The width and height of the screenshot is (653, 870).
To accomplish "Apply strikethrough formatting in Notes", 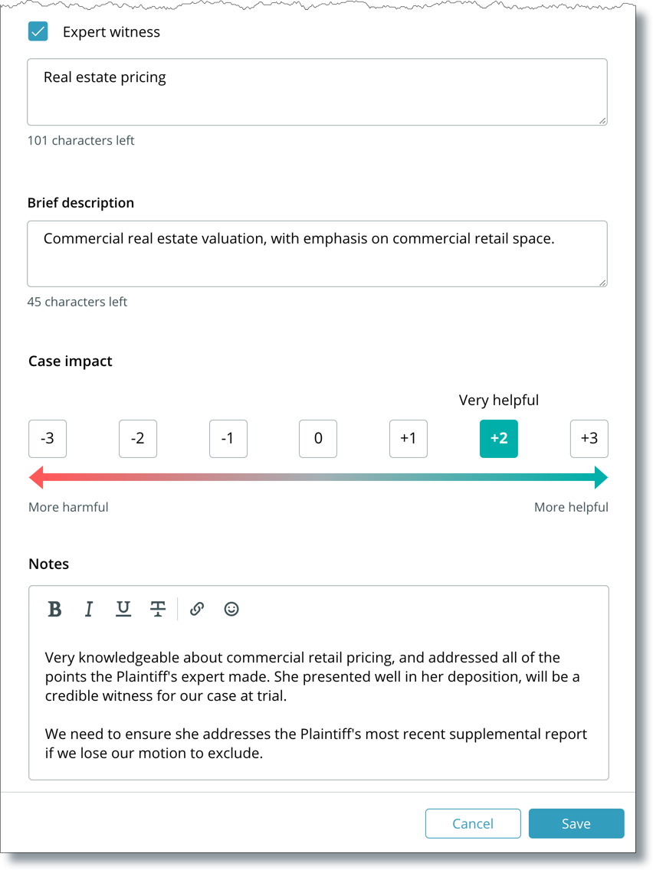I will [158, 609].
